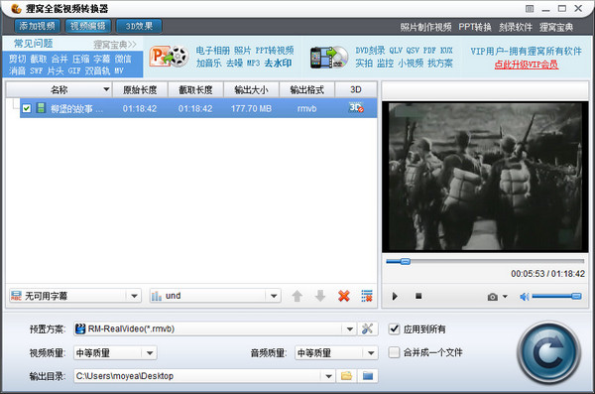Move file down with the down arrow

320,296
